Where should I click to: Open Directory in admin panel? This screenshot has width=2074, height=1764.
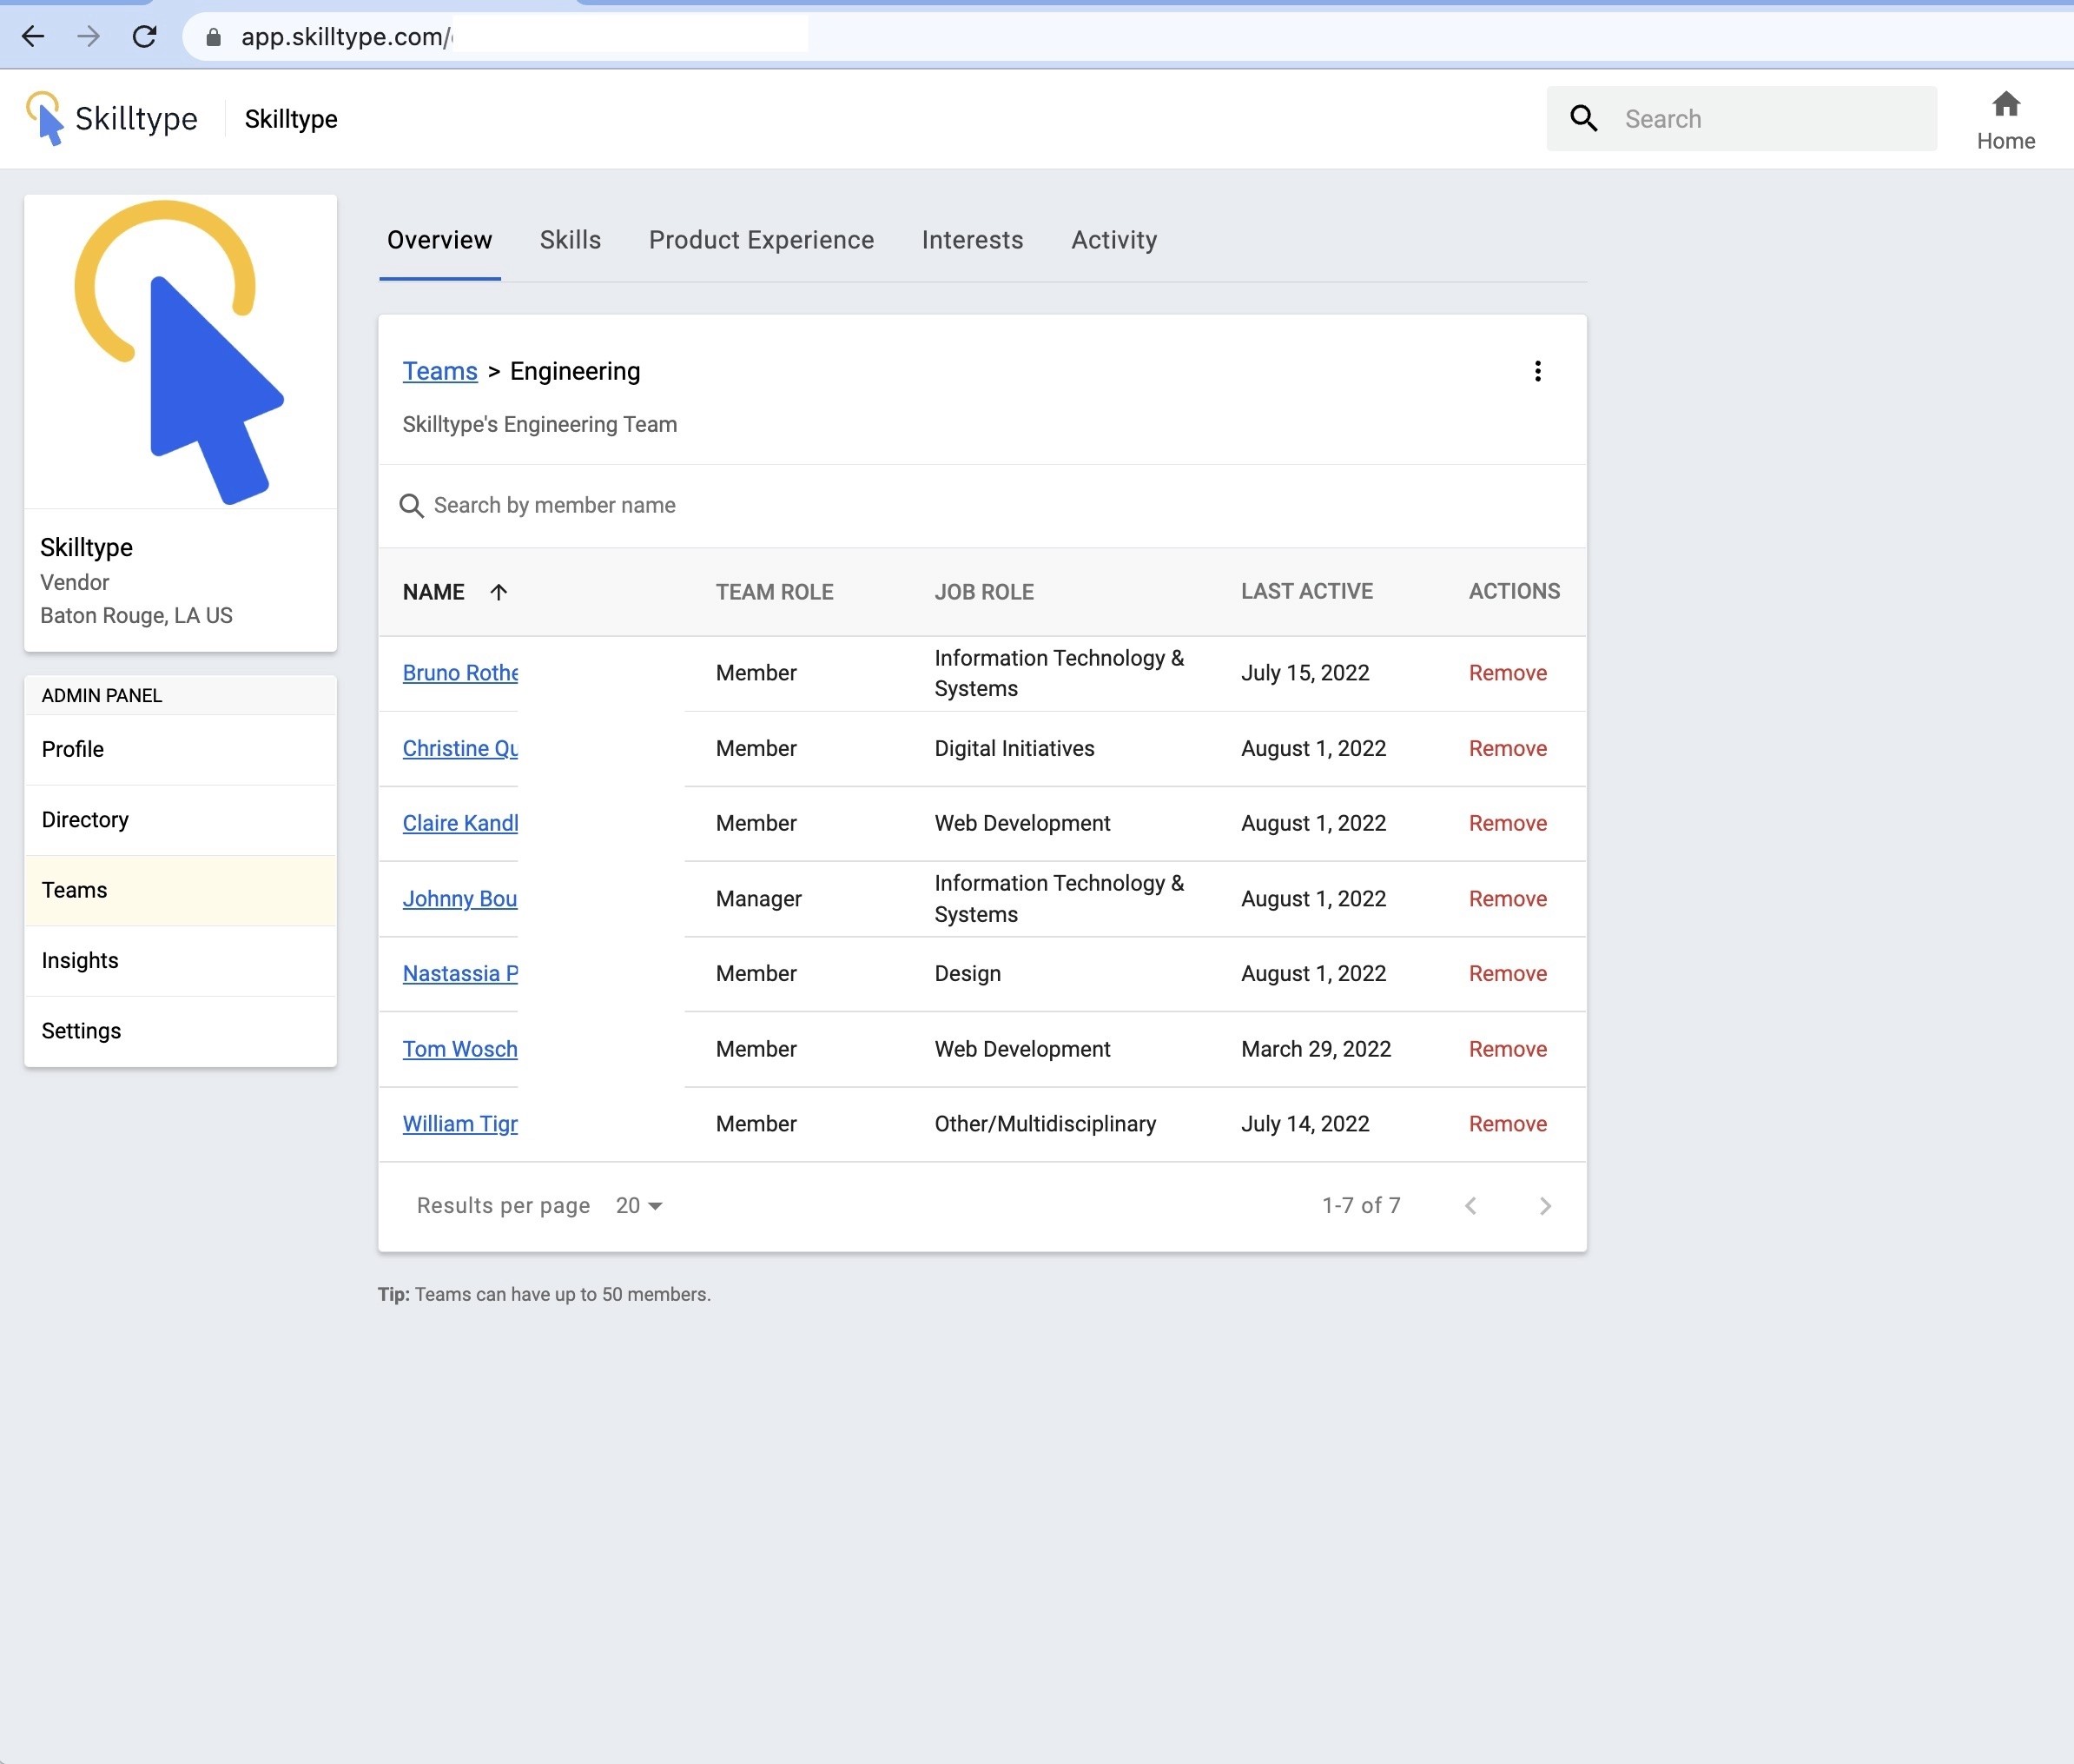tap(85, 820)
